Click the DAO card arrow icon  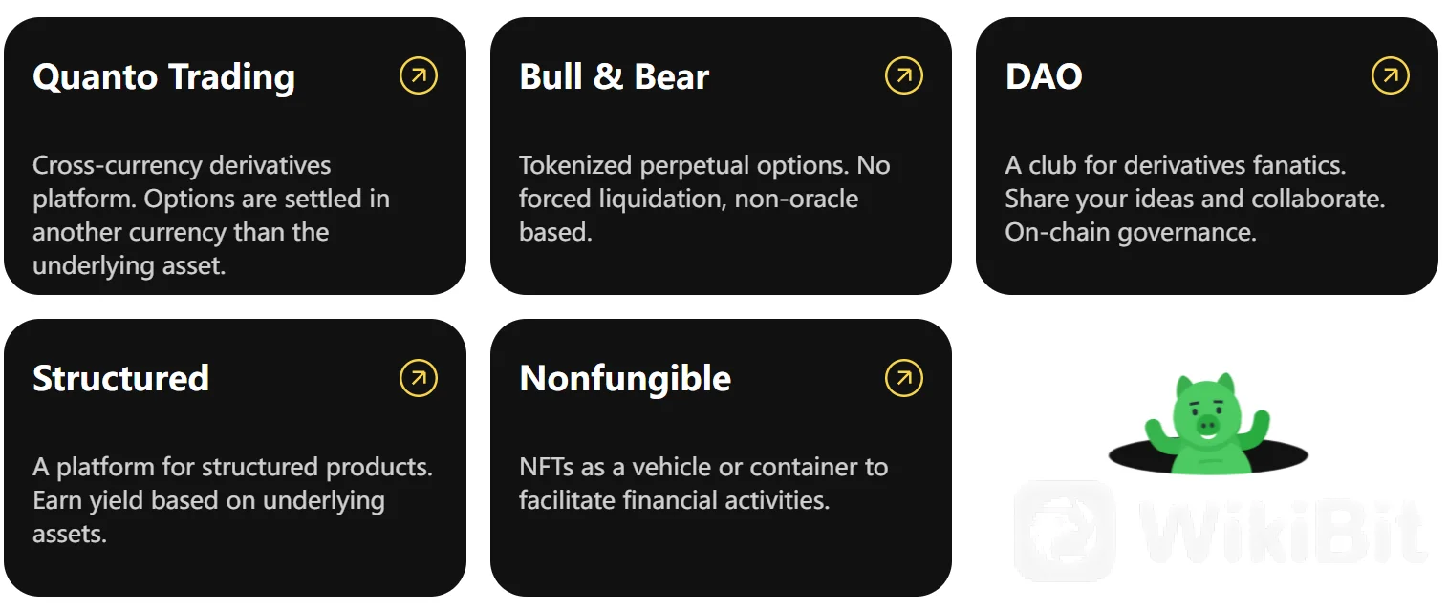pyautogui.click(x=1391, y=75)
